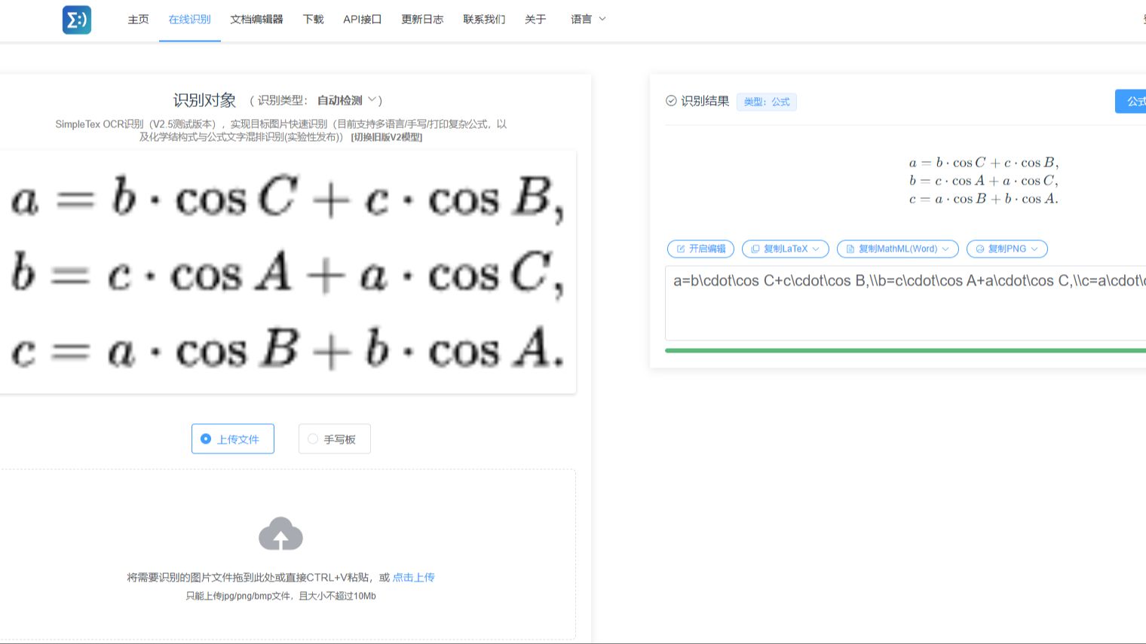
Task: Click the green progress bar
Action: pyautogui.click(x=905, y=350)
